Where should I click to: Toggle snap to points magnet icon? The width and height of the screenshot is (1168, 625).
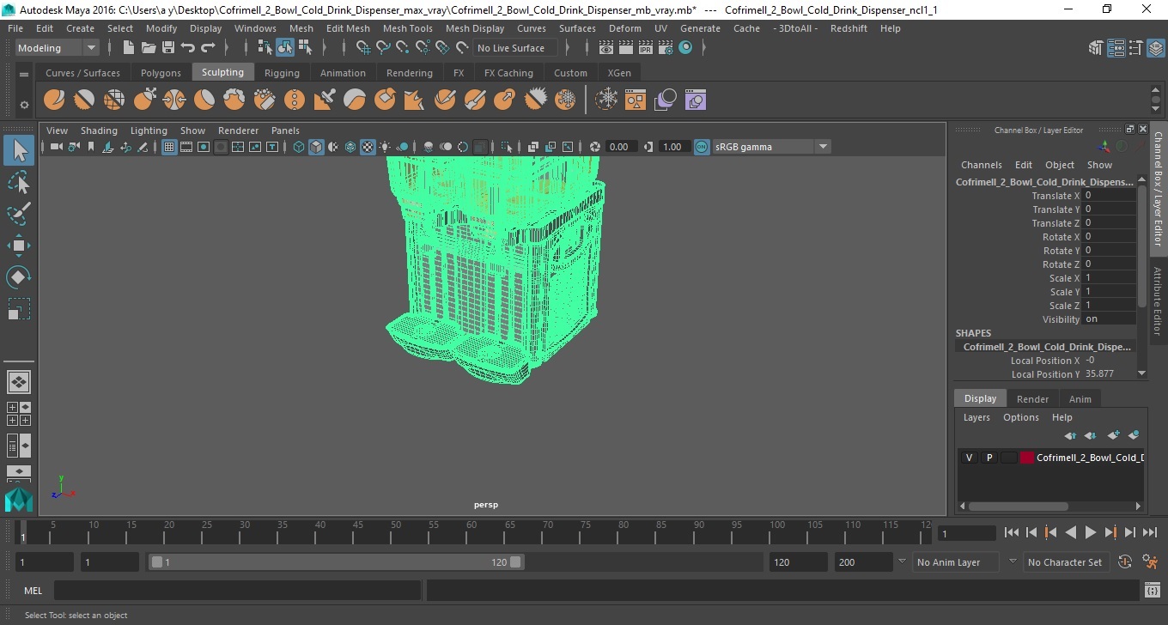(403, 48)
